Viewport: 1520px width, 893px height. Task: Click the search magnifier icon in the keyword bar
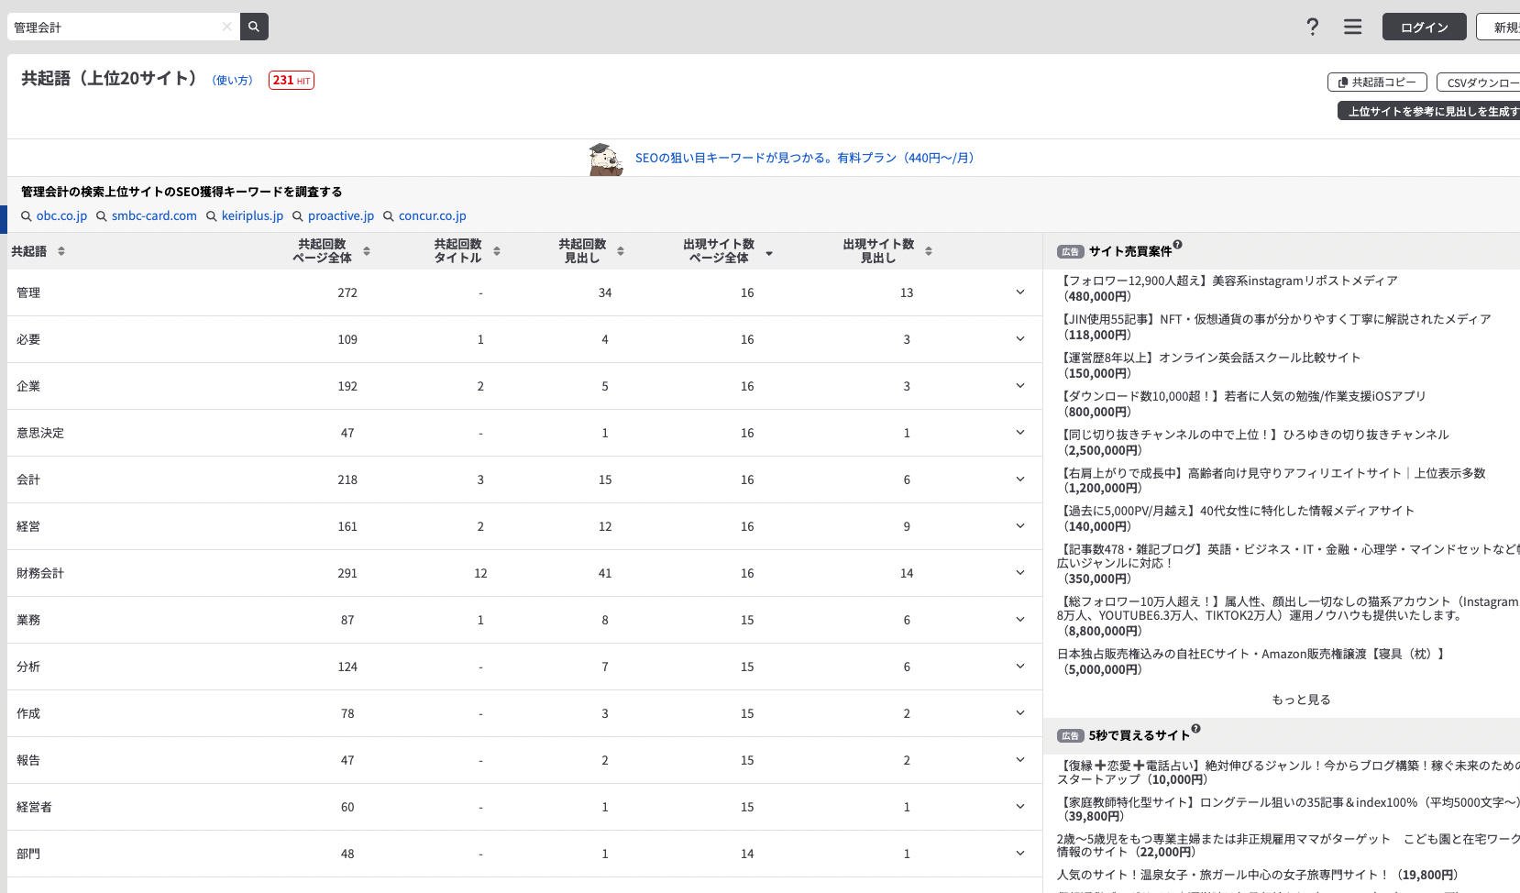point(253,27)
